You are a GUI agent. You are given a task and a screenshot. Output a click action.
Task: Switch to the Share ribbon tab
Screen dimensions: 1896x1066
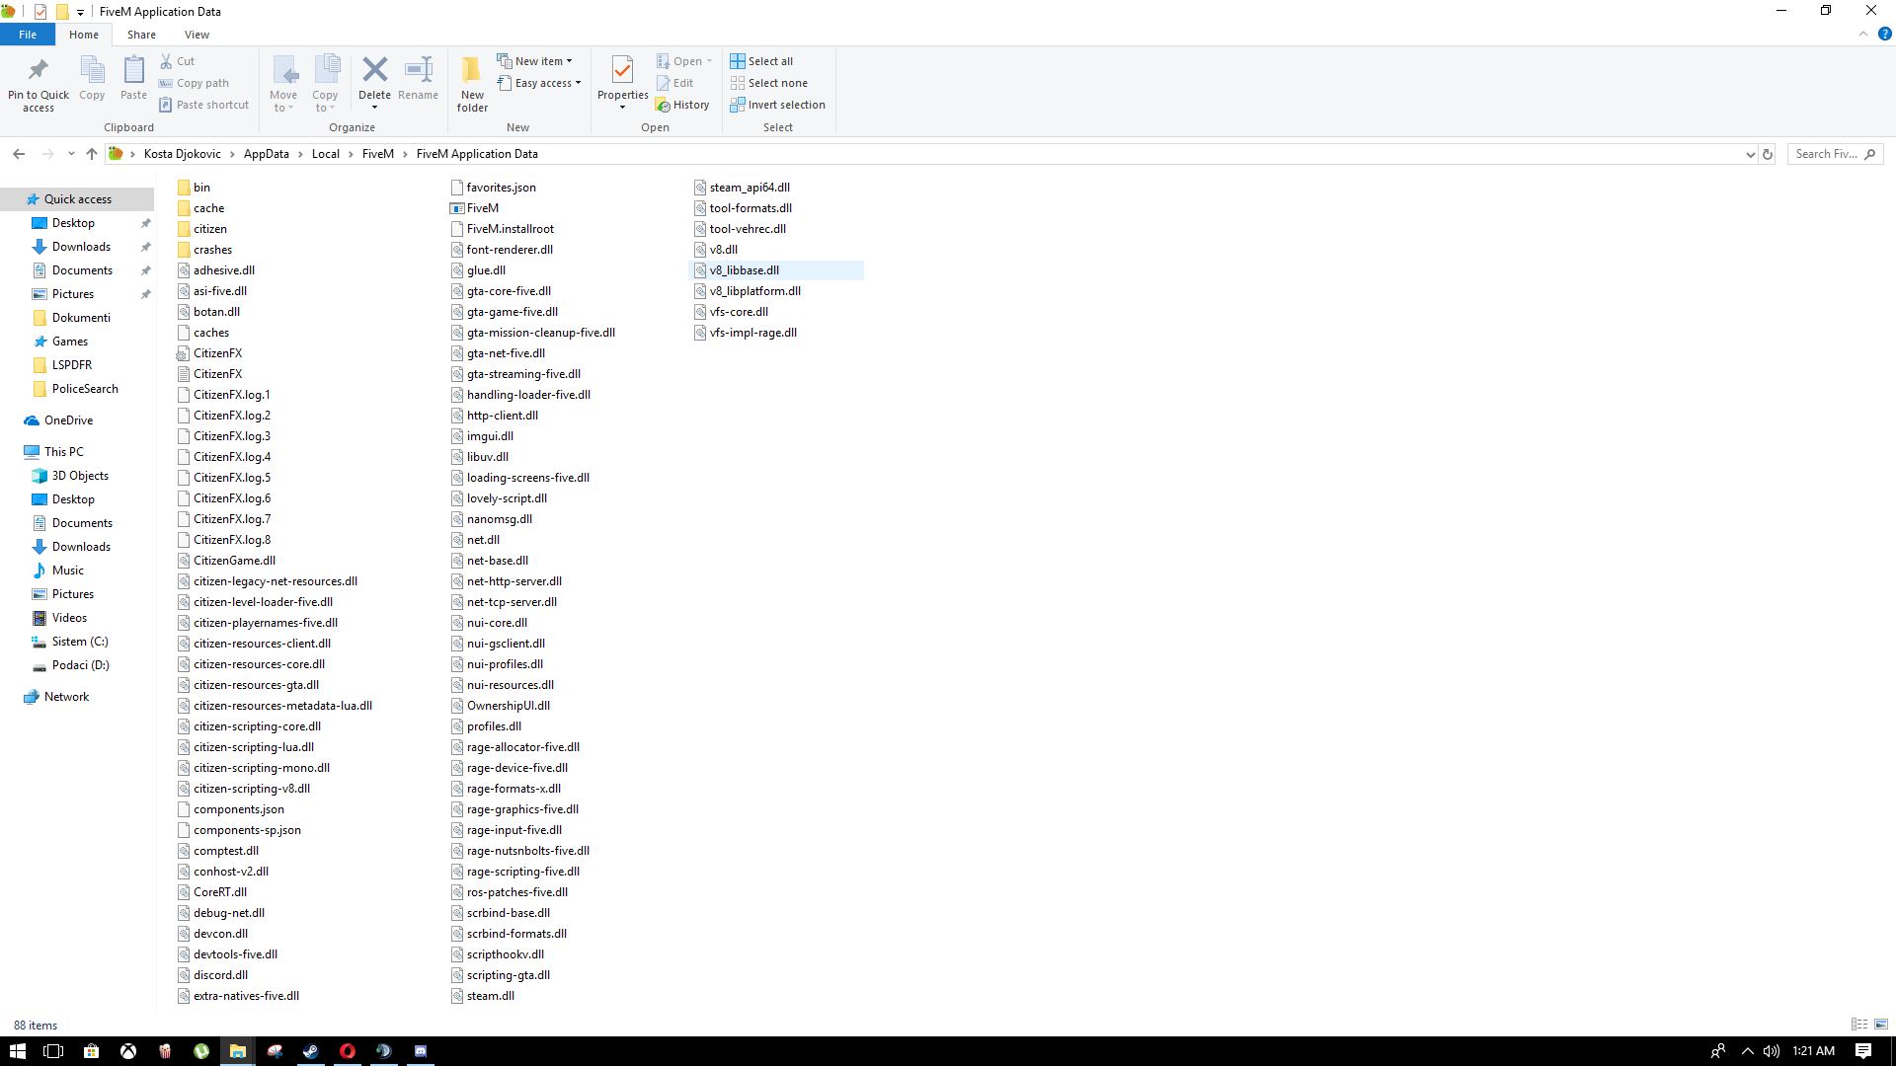[x=141, y=35]
